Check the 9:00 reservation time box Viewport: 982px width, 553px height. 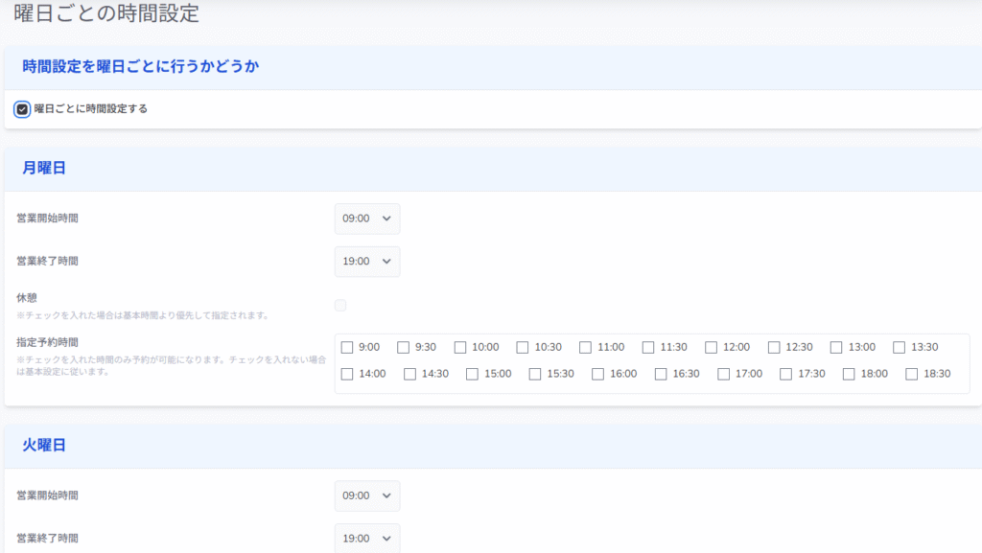pos(347,347)
